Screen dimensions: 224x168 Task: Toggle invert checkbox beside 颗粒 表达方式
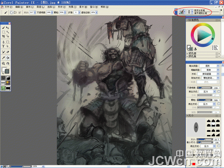[x=219, y=104]
